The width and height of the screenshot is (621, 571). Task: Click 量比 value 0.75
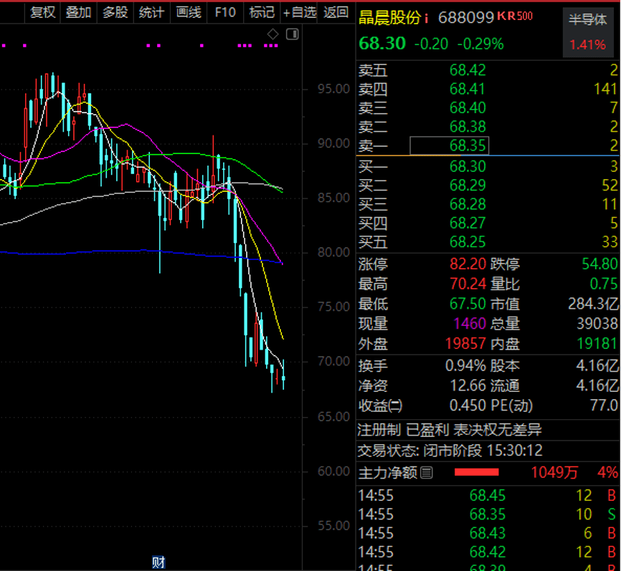point(604,284)
